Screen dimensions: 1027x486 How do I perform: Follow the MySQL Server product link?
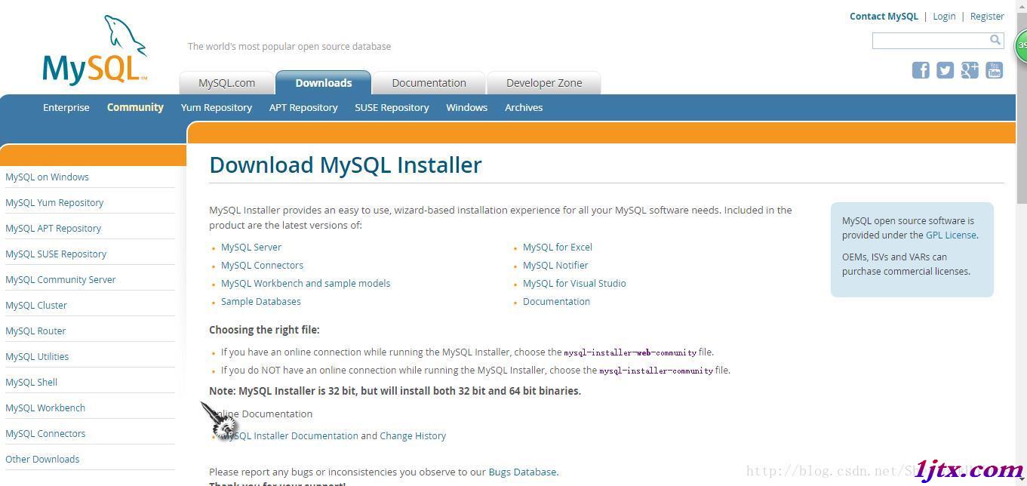point(251,247)
